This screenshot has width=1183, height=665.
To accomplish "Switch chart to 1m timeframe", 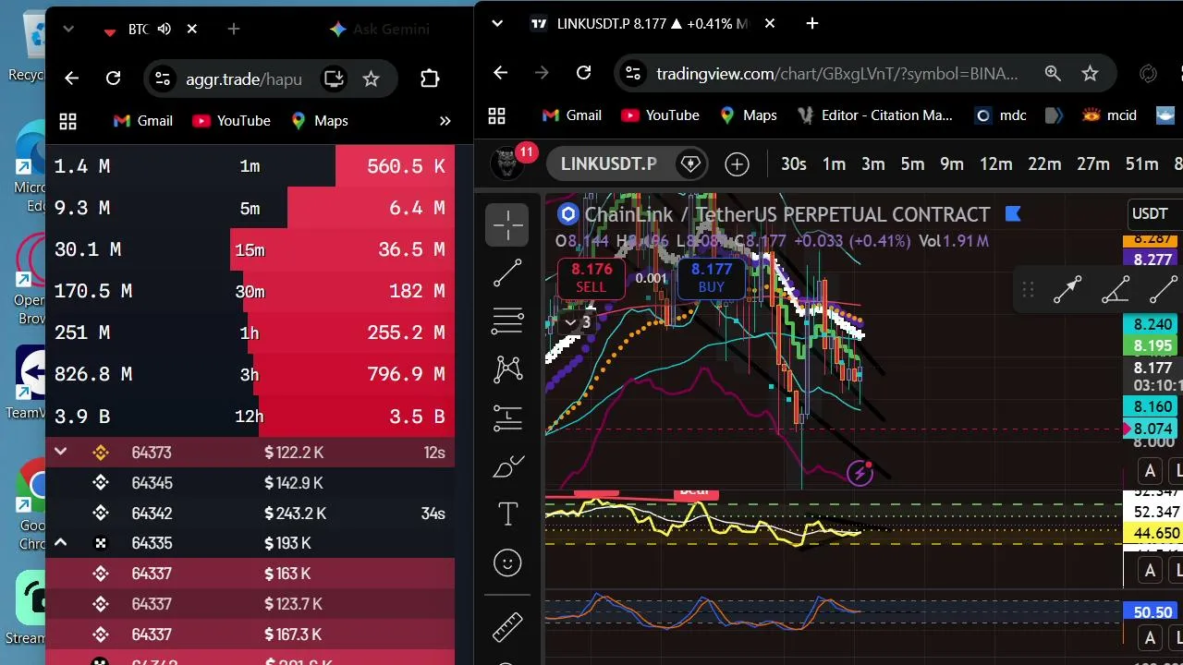I will [x=834, y=164].
